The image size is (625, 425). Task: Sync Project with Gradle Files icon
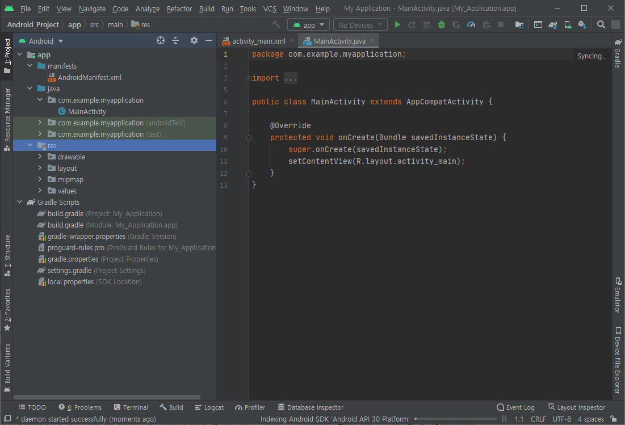[553, 25]
